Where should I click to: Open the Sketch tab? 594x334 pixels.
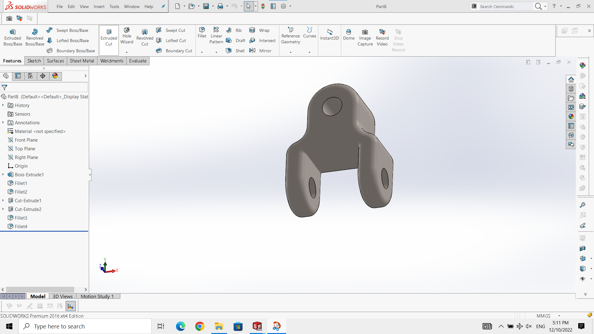(34, 61)
